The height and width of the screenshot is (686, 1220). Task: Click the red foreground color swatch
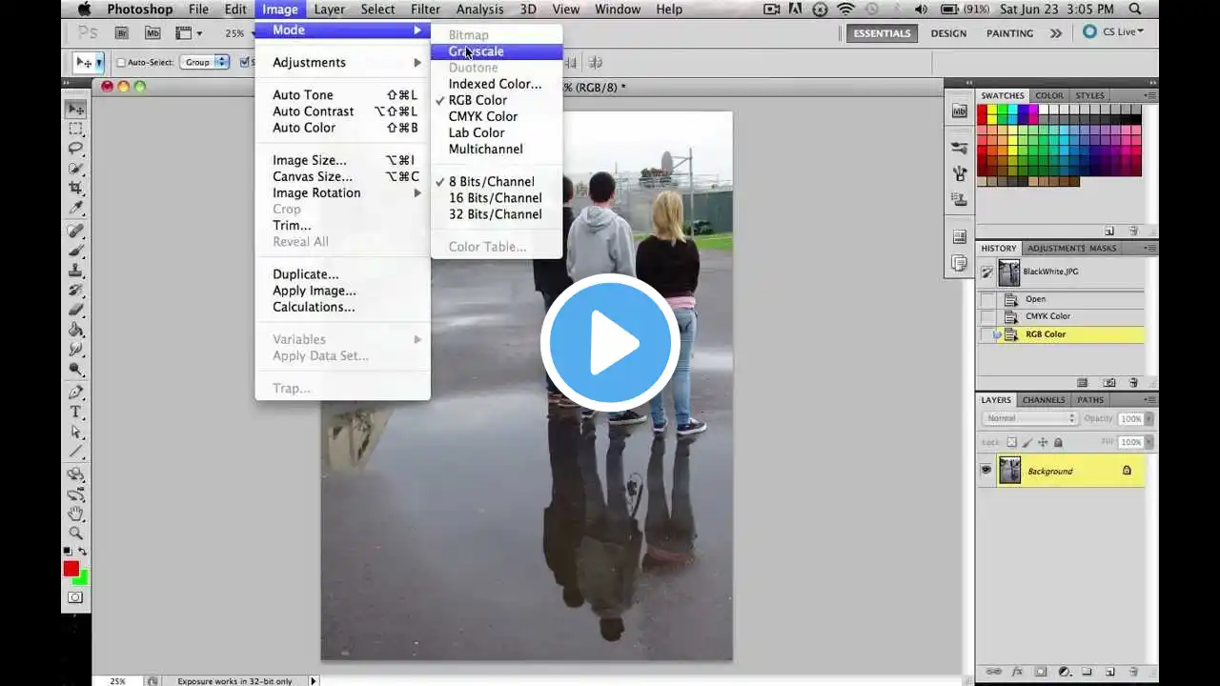(x=71, y=569)
